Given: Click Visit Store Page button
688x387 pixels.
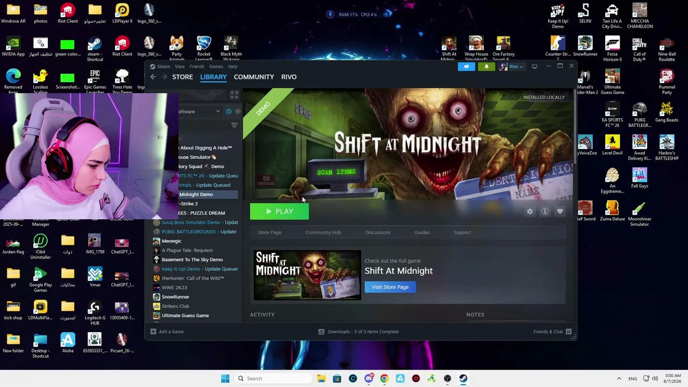Looking at the screenshot, I should [390, 287].
